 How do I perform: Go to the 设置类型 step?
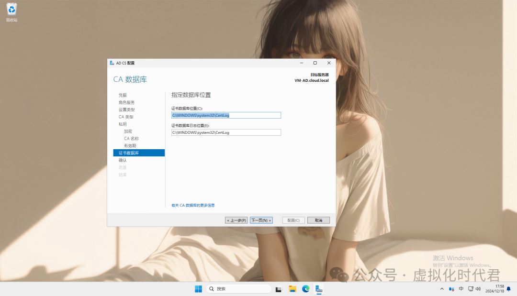[126, 110]
